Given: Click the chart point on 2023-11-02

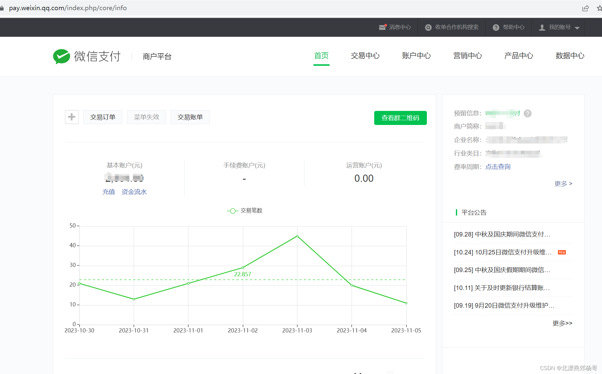Looking at the screenshot, I should [243, 268].
